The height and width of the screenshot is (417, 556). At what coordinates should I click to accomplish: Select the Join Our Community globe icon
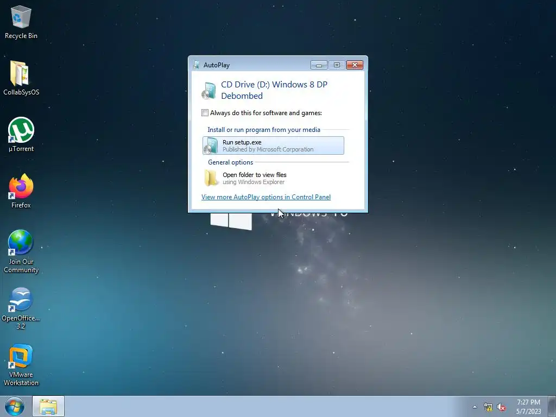(21, 251)
